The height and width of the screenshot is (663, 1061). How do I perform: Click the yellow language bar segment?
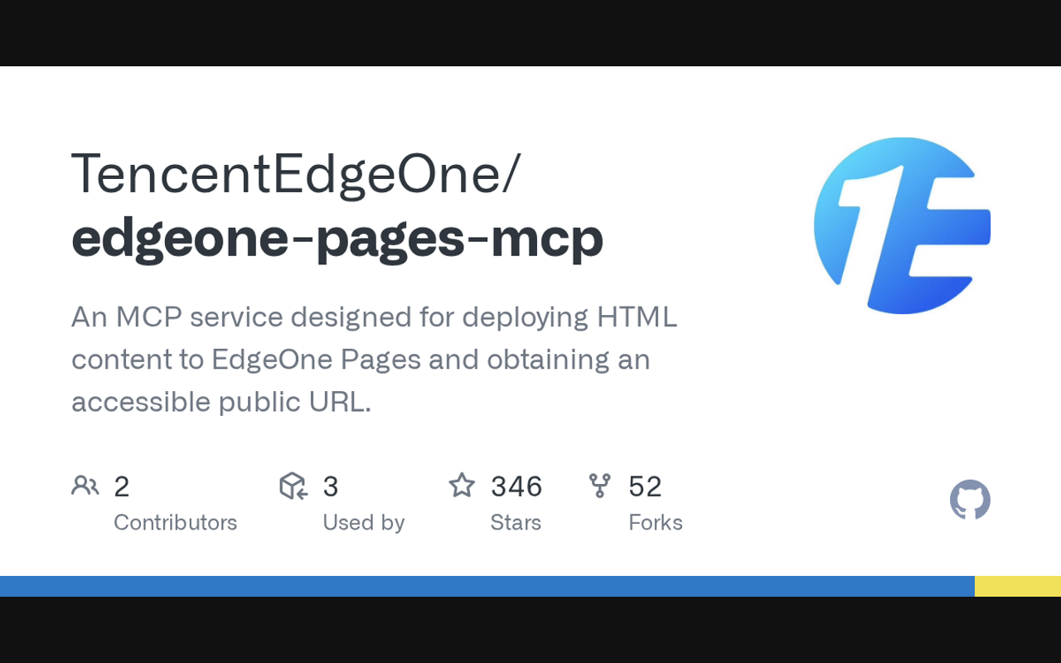[x=1018, y=586]
